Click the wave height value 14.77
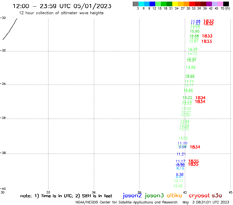The width and height of the screenshot is (233, 205). (x=189, y=85)
